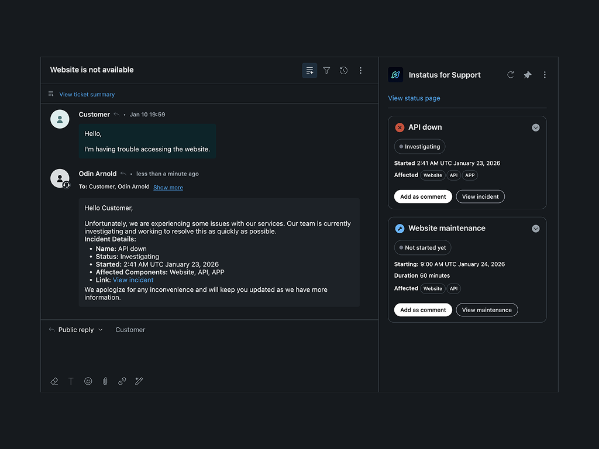Collapse the API down incident card
Viewport: 599px width, 449px height.
(x=535, y=127)
